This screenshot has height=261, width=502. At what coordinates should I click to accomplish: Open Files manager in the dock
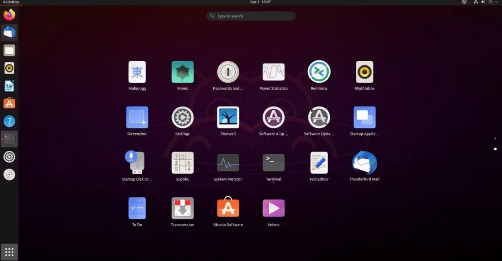point(9,50)
